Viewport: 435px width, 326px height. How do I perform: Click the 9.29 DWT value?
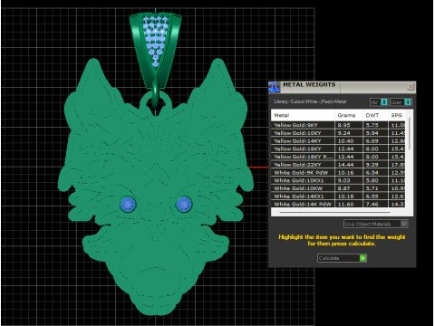point(372,165)
